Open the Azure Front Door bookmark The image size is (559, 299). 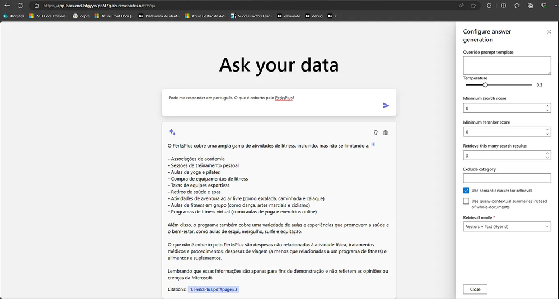click(114, 16)
